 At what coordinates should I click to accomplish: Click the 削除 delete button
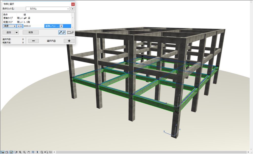(x=31, y=33)
